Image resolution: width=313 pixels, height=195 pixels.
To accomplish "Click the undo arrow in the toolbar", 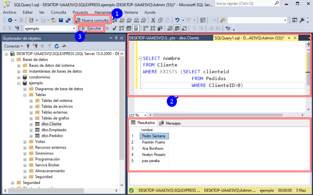I will 177,20.
